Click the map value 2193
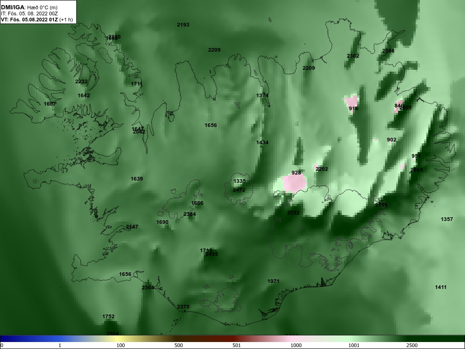The height and width of the screenshot is (349, 465). (x=183, y=25)
